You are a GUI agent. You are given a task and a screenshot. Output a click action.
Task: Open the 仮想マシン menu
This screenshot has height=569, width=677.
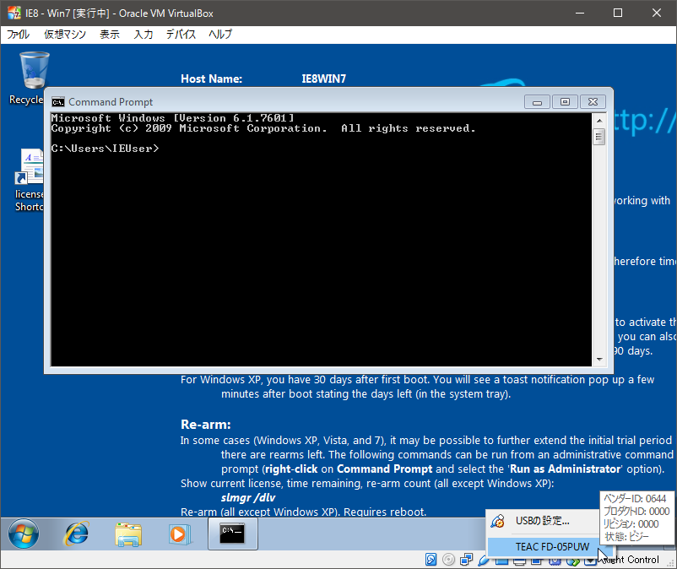65,35
